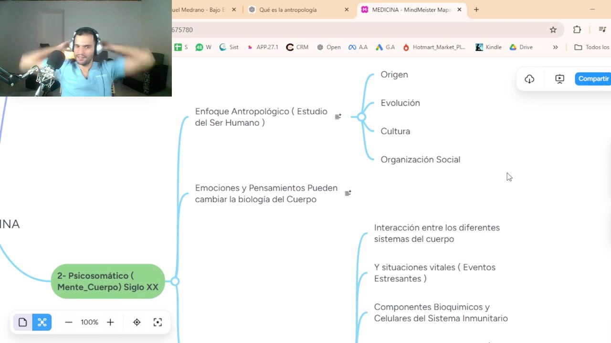Bookmark this page with star icon
Screen dimensions: 611x343
pos(553,30)
